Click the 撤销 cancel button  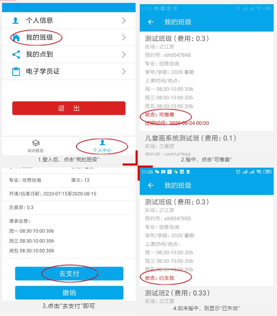pyautogui.click(x=69, y=293)
